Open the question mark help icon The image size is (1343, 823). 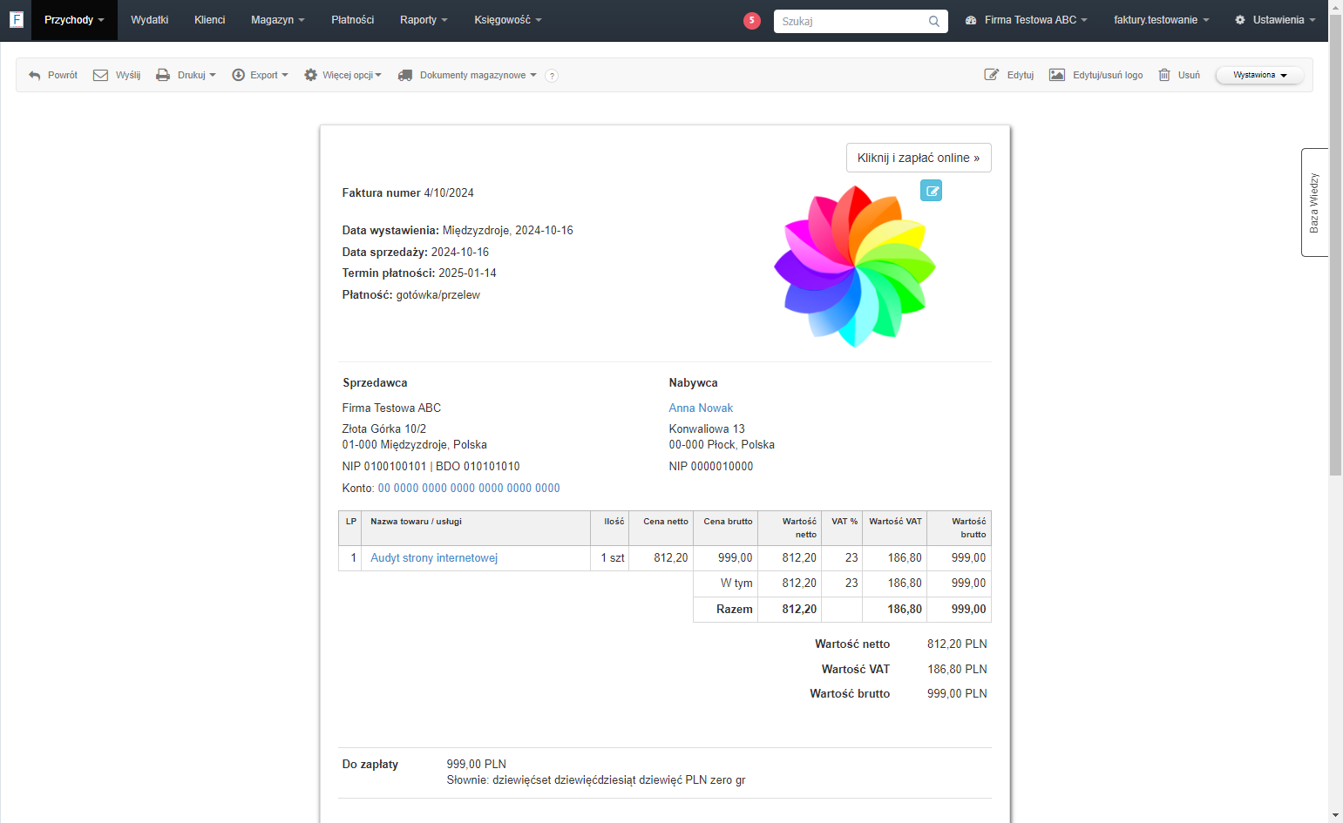coord(552,76)
